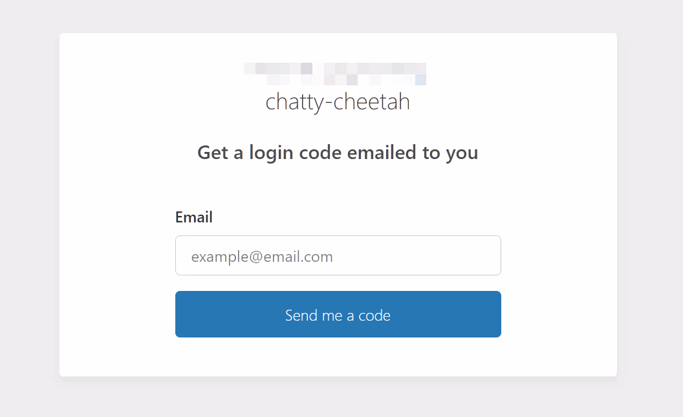Click the Email input field

tap(338, 255)
